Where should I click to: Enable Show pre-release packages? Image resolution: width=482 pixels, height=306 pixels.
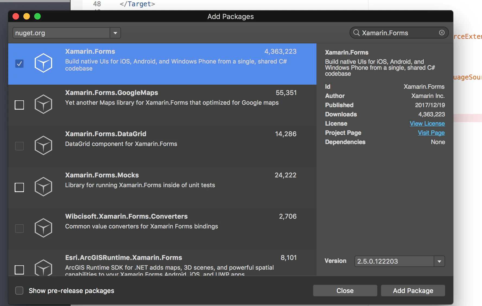[x=19, y=291]
